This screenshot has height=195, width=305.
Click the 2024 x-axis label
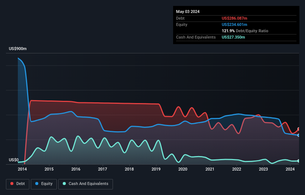(x=290, y=169)
